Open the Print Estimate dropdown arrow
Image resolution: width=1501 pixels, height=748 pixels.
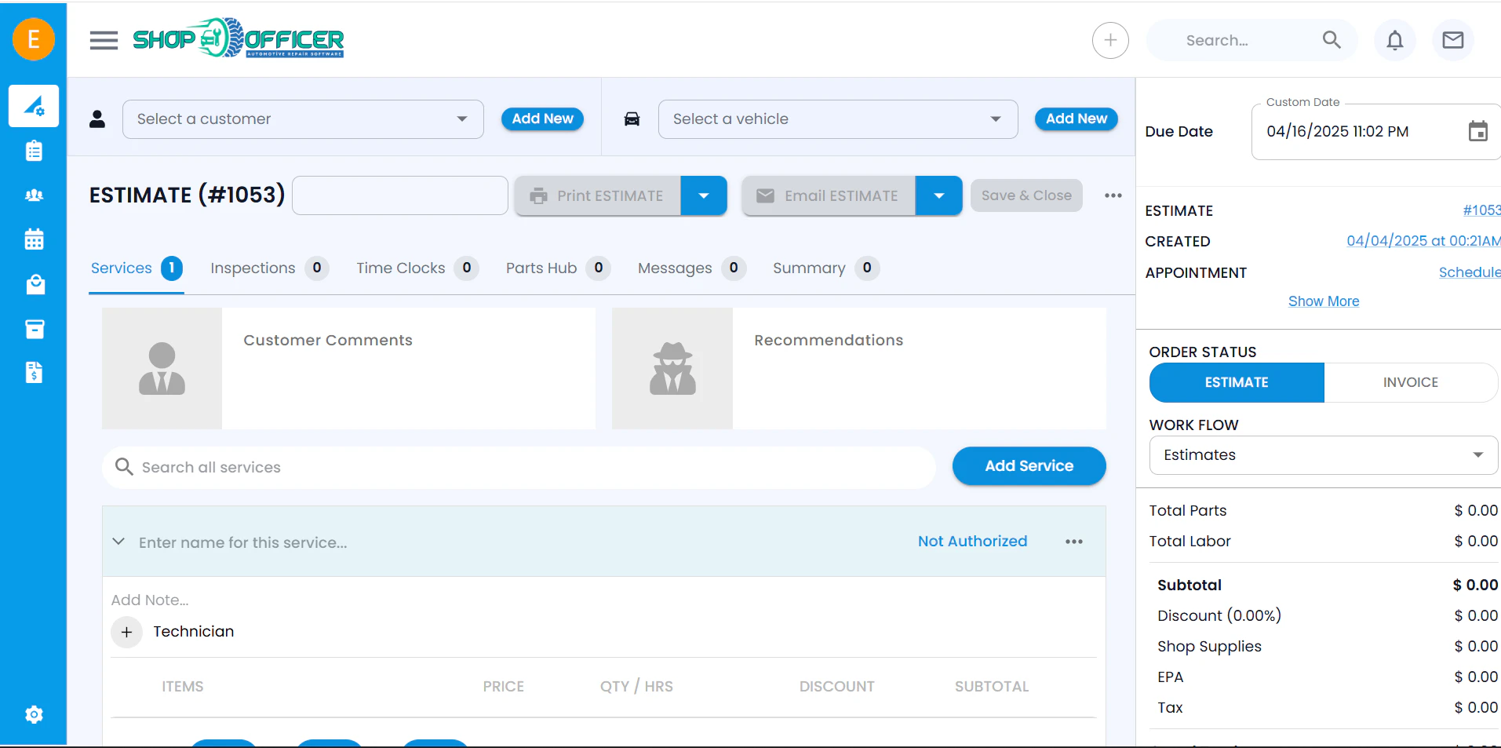click(x=704, y=195)
